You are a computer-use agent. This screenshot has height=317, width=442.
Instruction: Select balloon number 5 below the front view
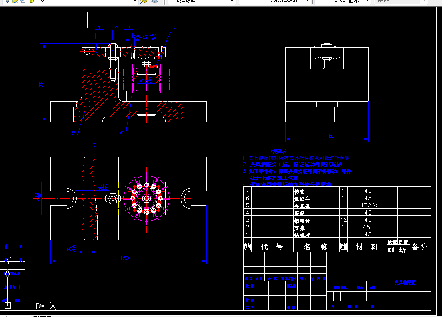click(x=73, y=132)
